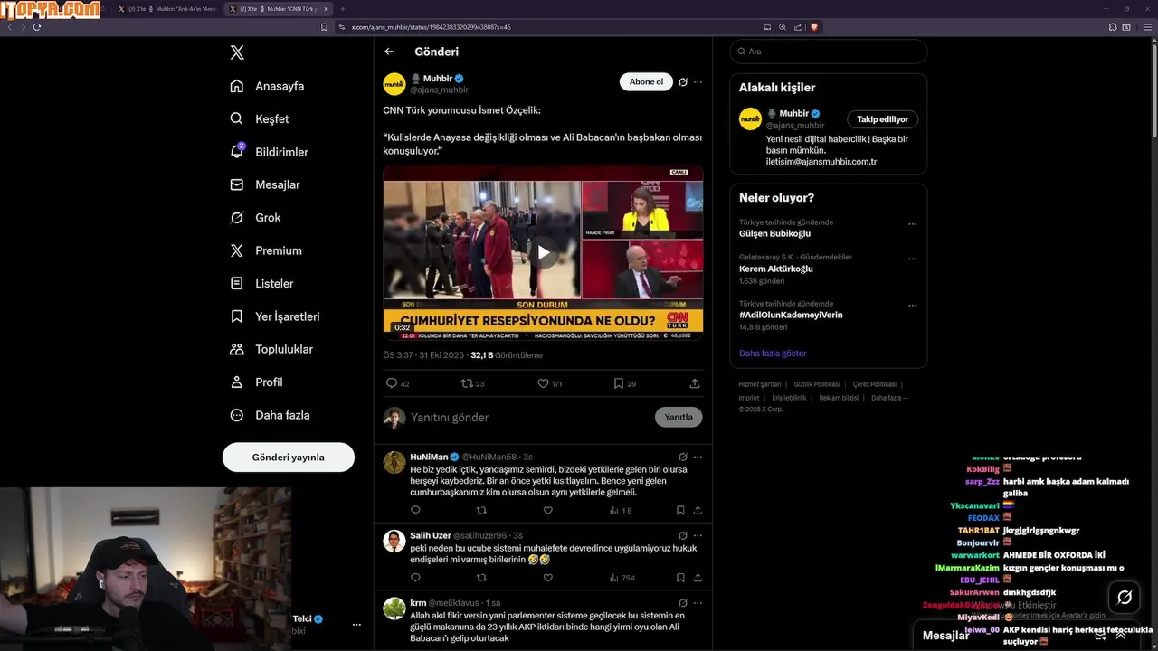This screenshot has width=1158, height=651.
Task: Reply to HuNiMan's comment via speech bubble icon
Action: click(415, 511)
